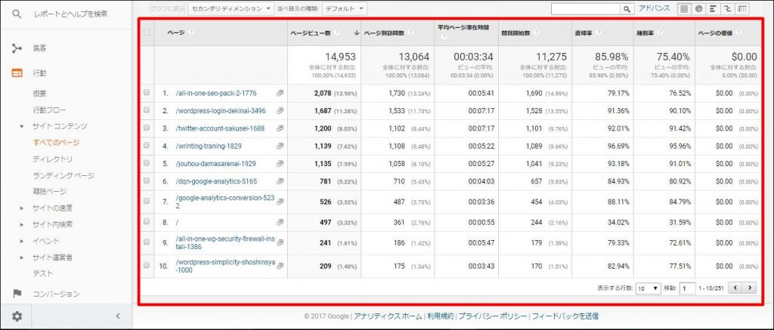Click the table search input field
Screen dimensions: 774x330
(x=586, y=9)
